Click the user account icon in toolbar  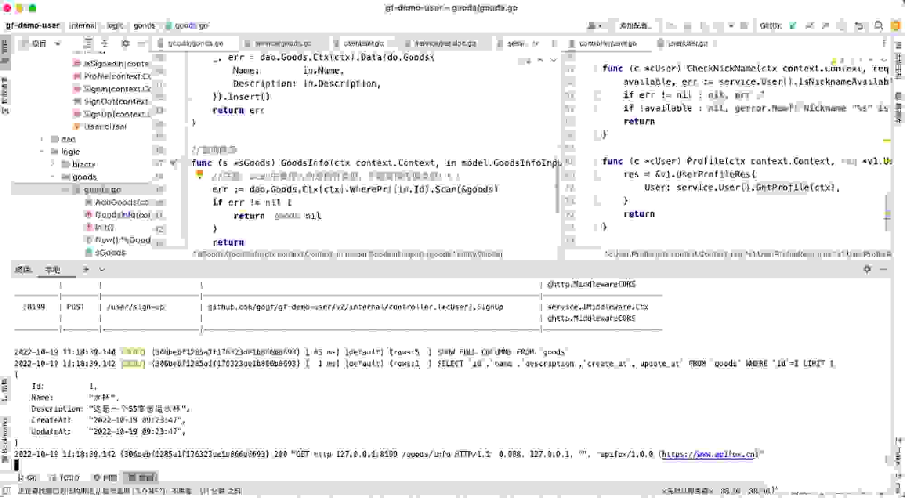coord(594,26)
